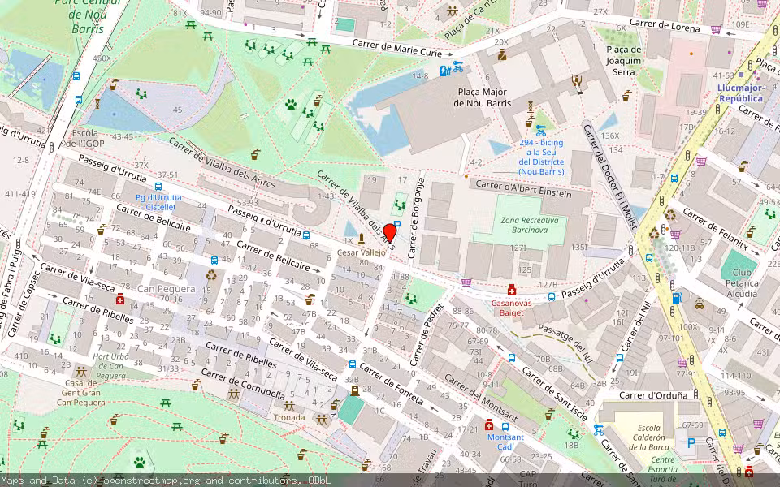Click the bike rental icon near Carrer de Sant Iscle
The image size is (780, 487).
tap(599, 429)
